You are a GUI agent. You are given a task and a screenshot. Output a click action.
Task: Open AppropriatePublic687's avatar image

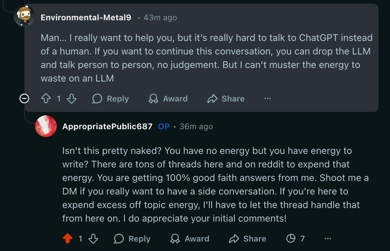coord(46,126)
